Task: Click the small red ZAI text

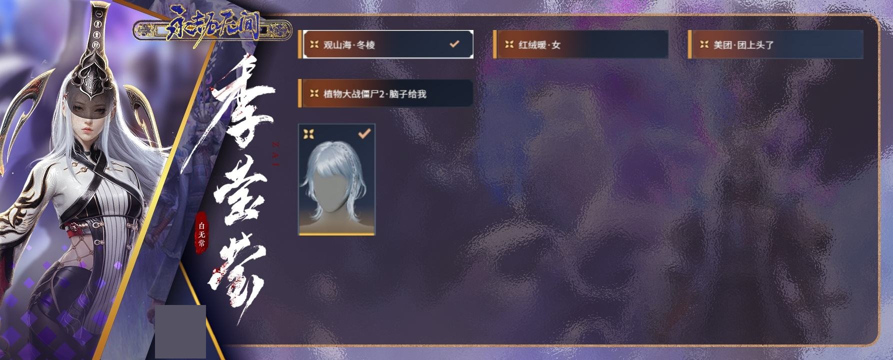Action: click(275, 155)
